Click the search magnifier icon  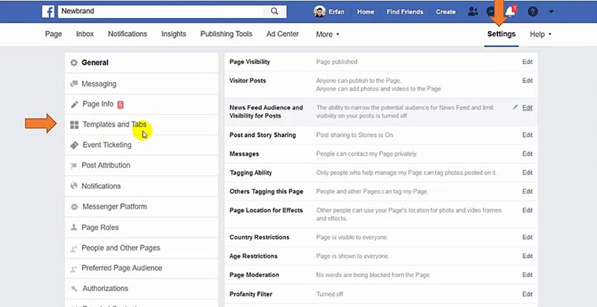point(275,12)
